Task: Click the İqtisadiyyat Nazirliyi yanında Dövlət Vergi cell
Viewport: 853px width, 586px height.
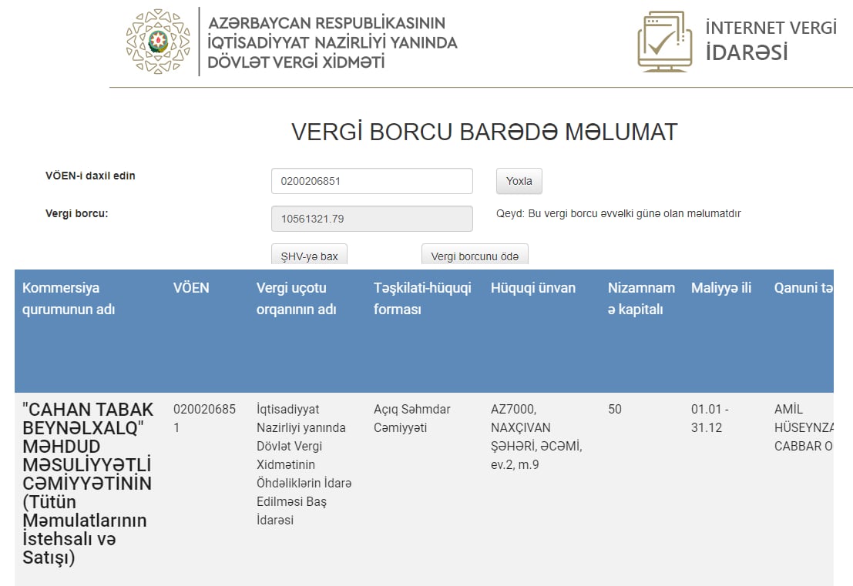Action: point(304,464)
